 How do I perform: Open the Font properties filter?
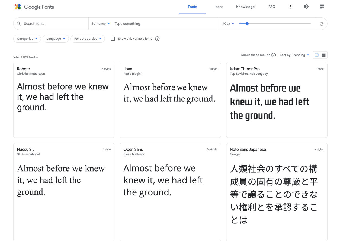[88, 39]
